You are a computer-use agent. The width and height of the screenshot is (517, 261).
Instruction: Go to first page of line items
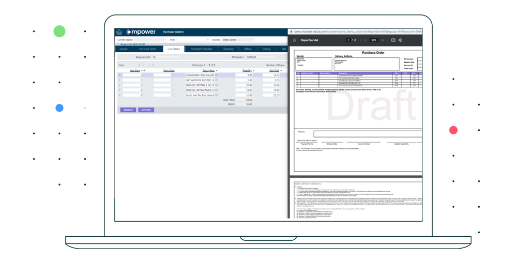[x=140, y=65]
